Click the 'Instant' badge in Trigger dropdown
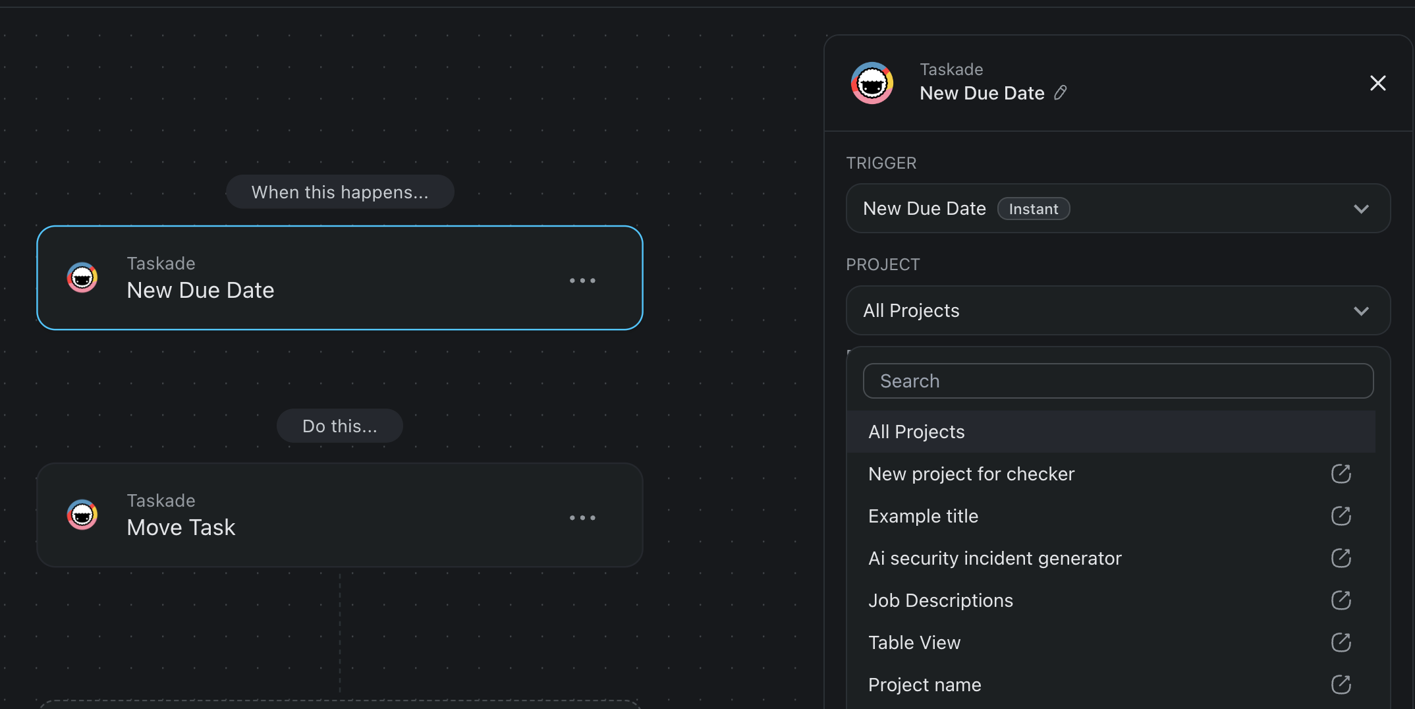This screenshot has width=1415, height=709. [x=1034, y=209]
